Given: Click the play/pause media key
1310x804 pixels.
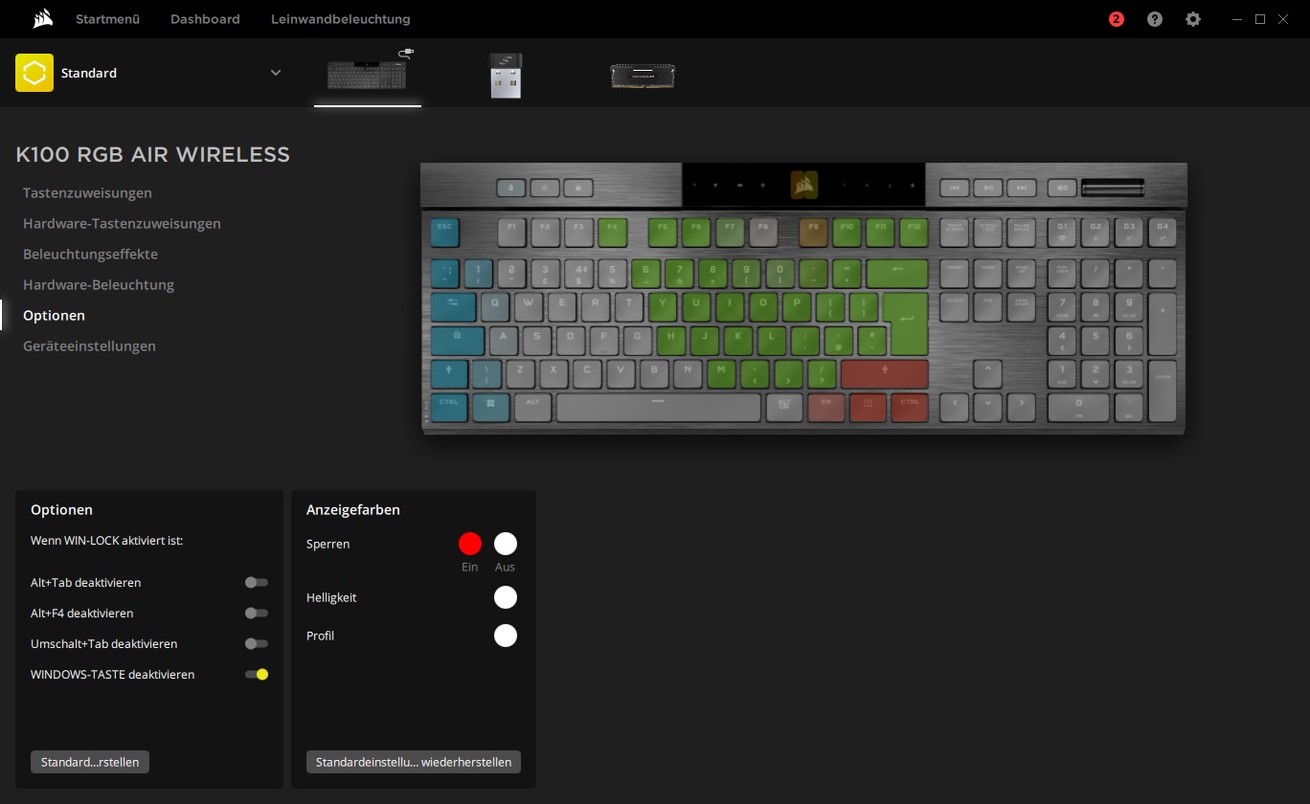Looking at the screenshot, I should [x=988, y=188].
